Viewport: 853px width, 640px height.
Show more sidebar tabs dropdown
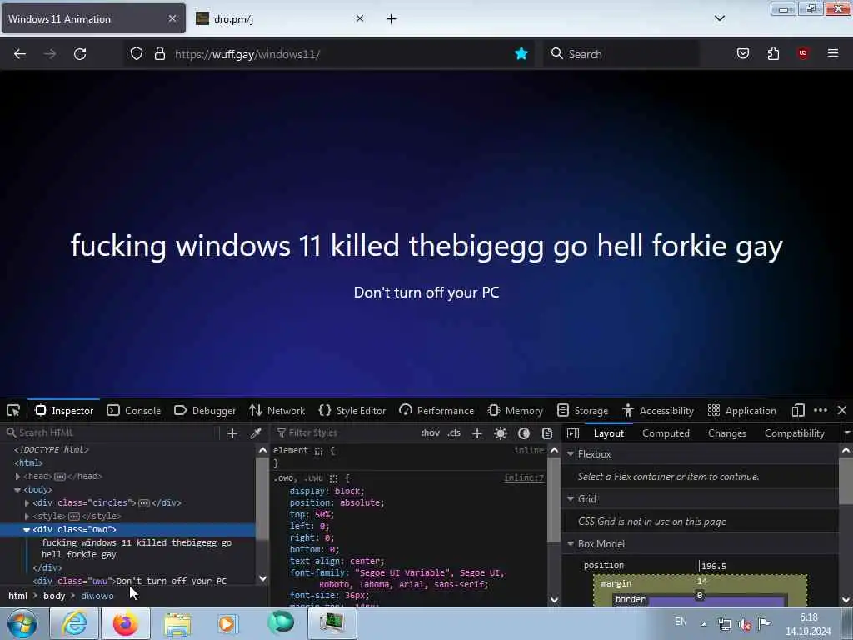846,432
